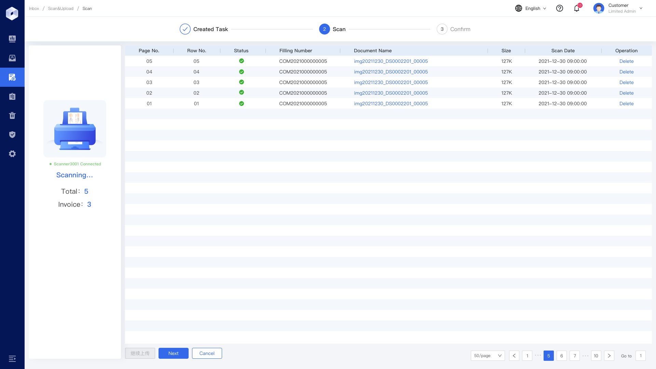Click the Size column header
This screenshot has height=369, width=656.
tap(506, 51)
